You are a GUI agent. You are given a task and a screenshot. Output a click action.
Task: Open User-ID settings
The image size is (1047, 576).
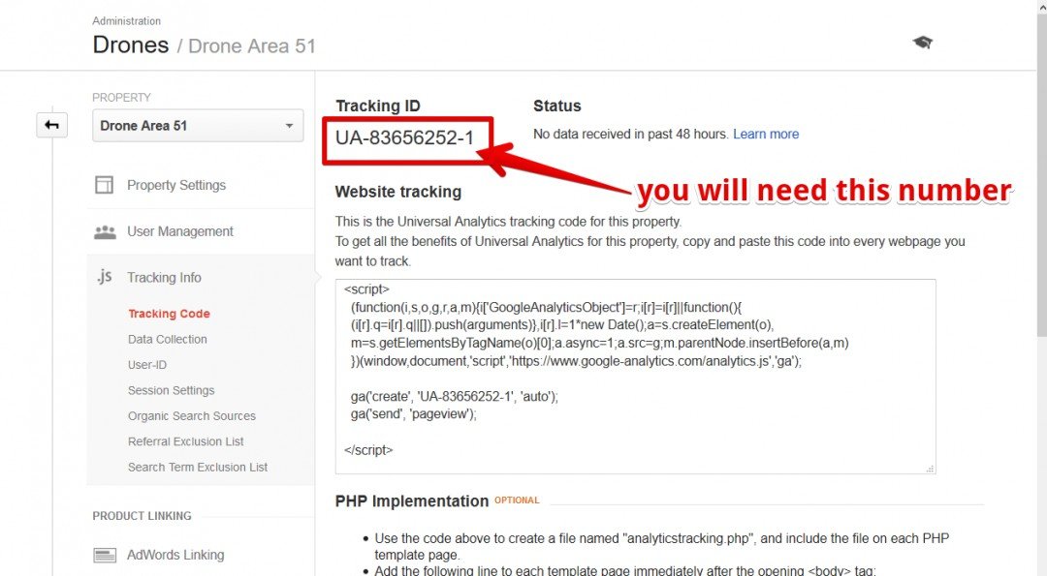click(147, 365)
